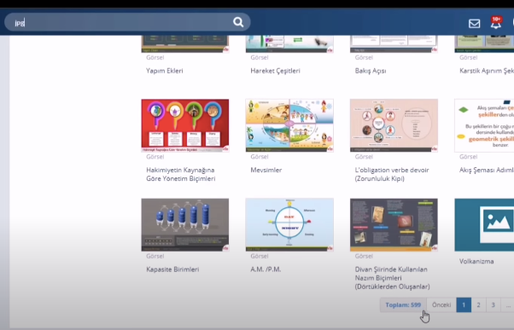Image resolution: width=514 pixels, height=330 pixels.
Task: Open the Bakış Açısı thumbnail
Action: pos(394,43)
